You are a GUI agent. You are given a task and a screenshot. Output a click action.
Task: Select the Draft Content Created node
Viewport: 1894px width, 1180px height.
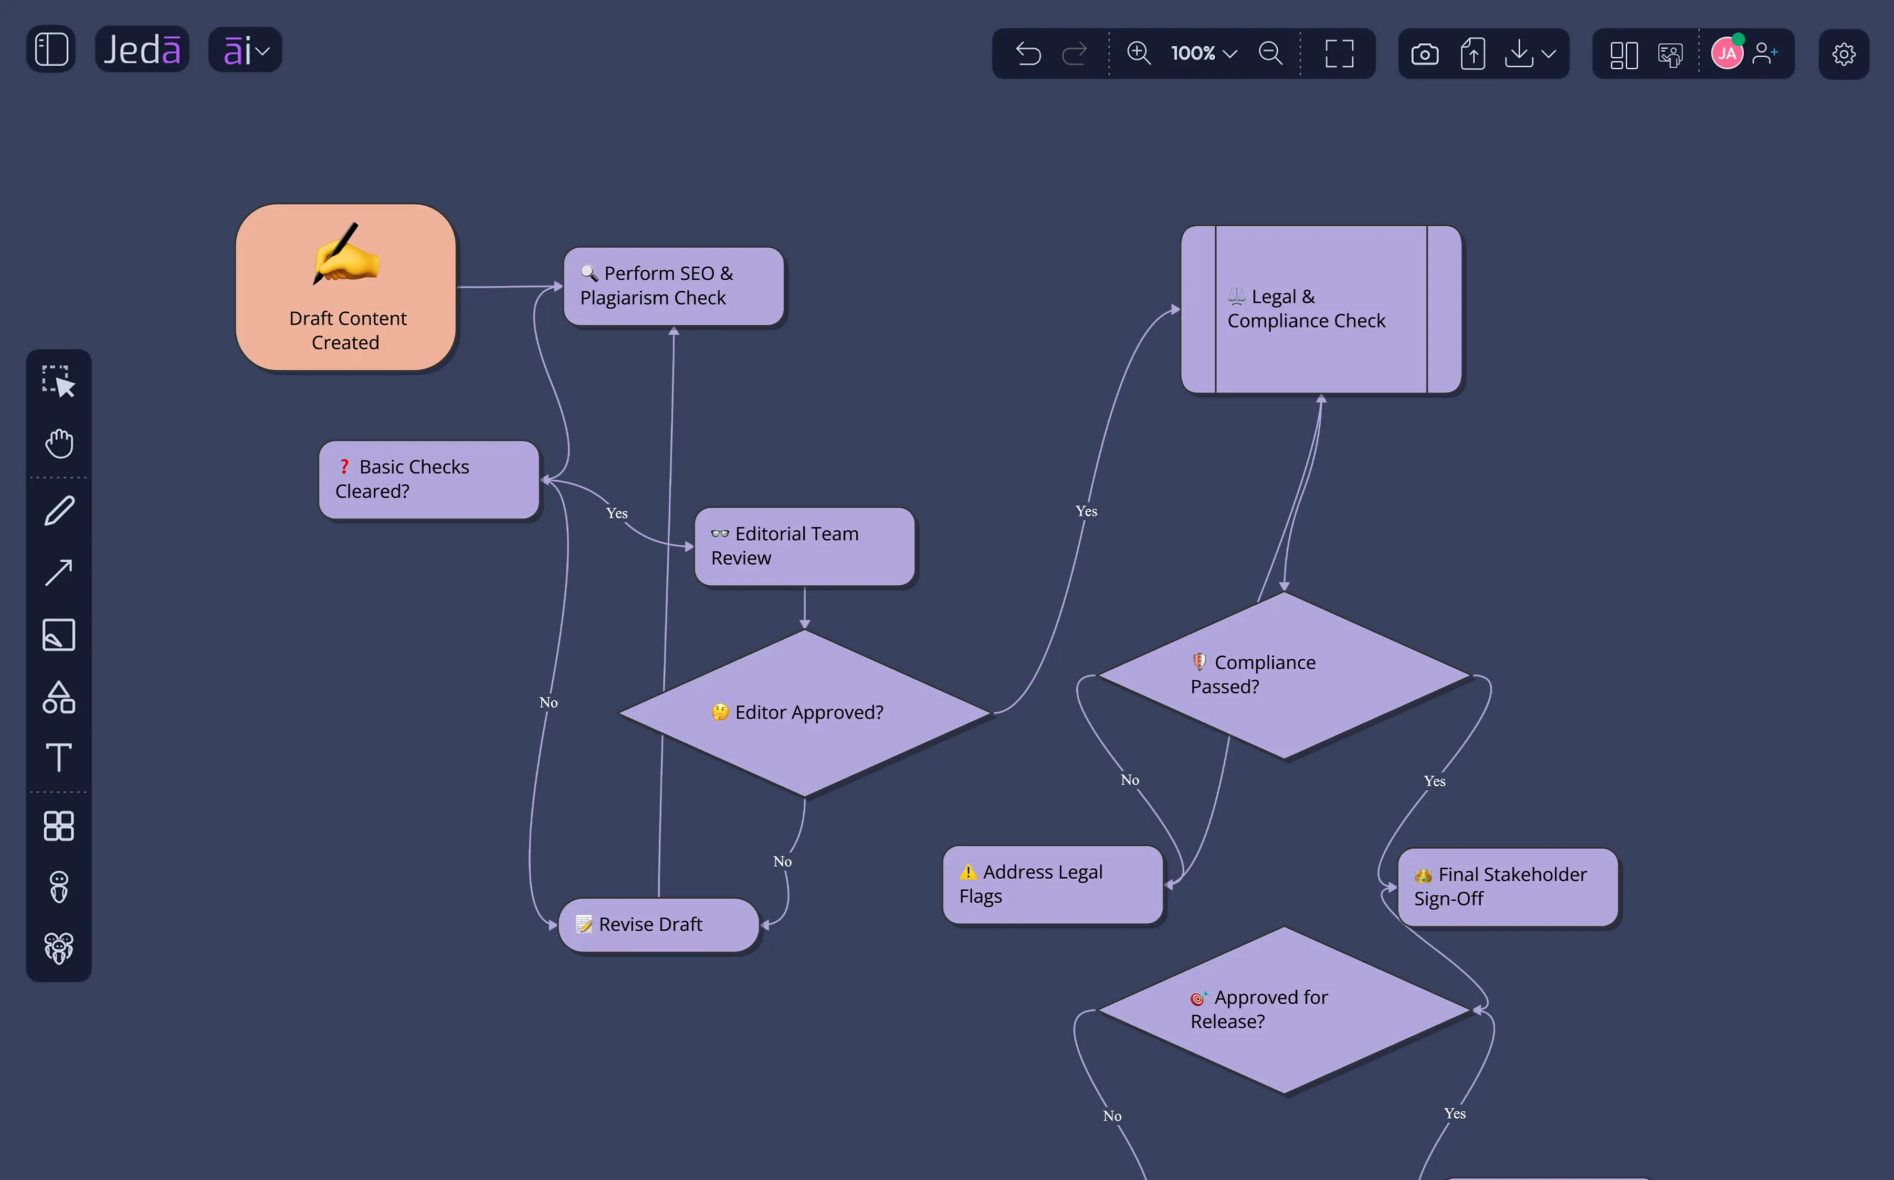click(x=346, y=287)
